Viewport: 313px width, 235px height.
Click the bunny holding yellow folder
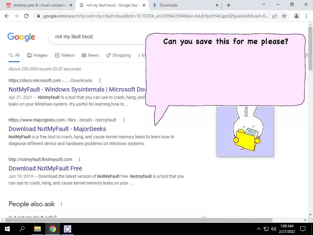coord(245,131)
